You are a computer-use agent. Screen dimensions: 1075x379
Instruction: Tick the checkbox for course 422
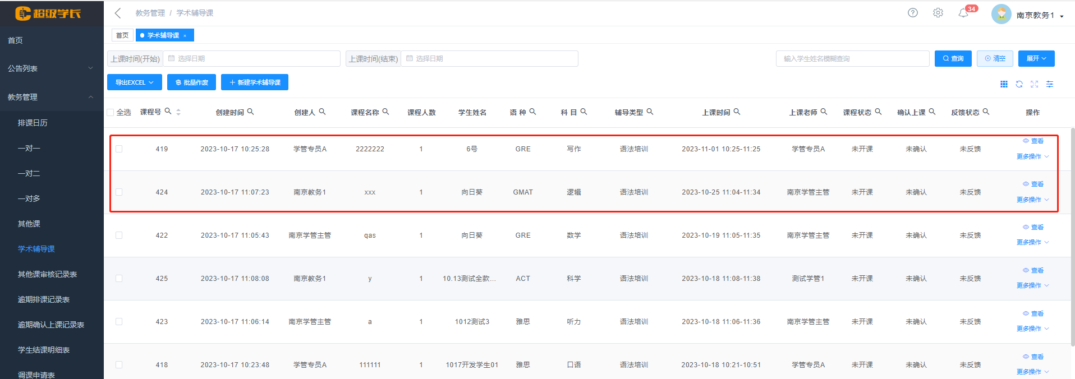[x=119, y=235]
